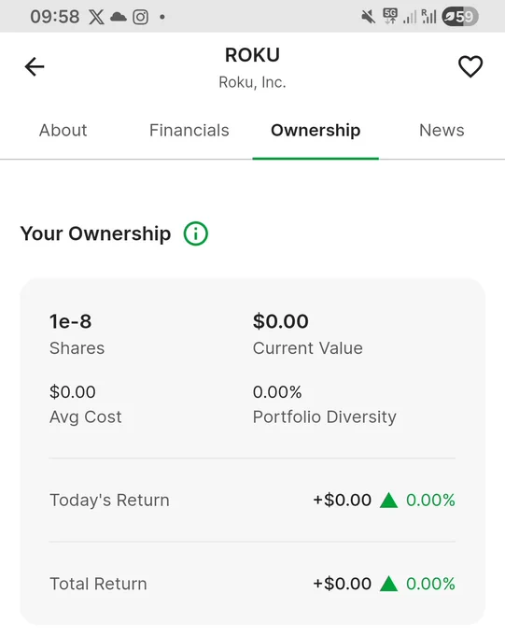Tap the Instagram notification icon

[x=141, y=17]
